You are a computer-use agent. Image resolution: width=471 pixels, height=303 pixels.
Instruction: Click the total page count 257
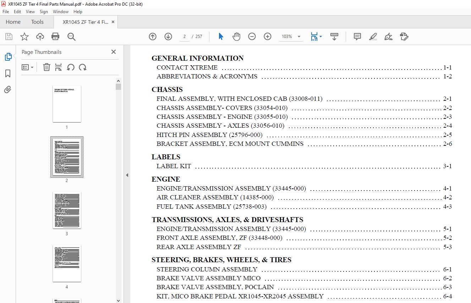[x=199, y=37]
